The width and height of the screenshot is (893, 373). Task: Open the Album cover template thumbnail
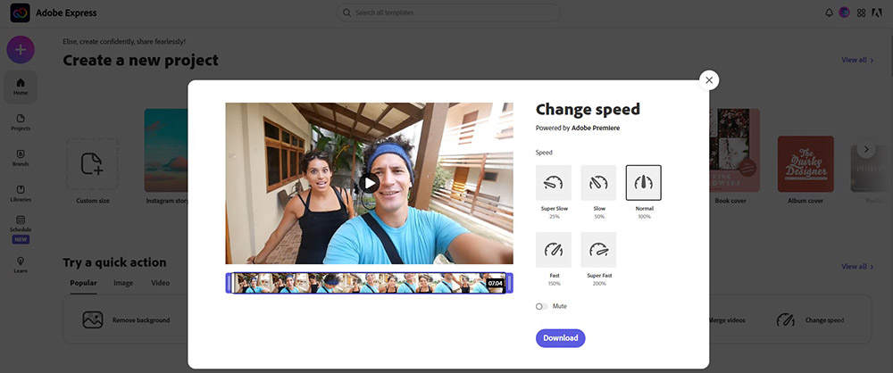tap(805, 163)
